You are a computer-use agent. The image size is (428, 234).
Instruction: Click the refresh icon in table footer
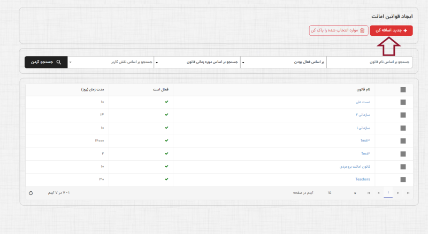point(30,193)
